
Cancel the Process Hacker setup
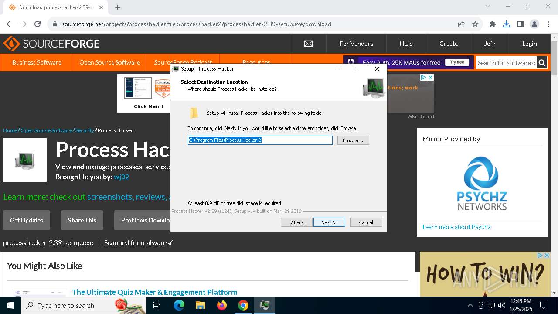366,222
